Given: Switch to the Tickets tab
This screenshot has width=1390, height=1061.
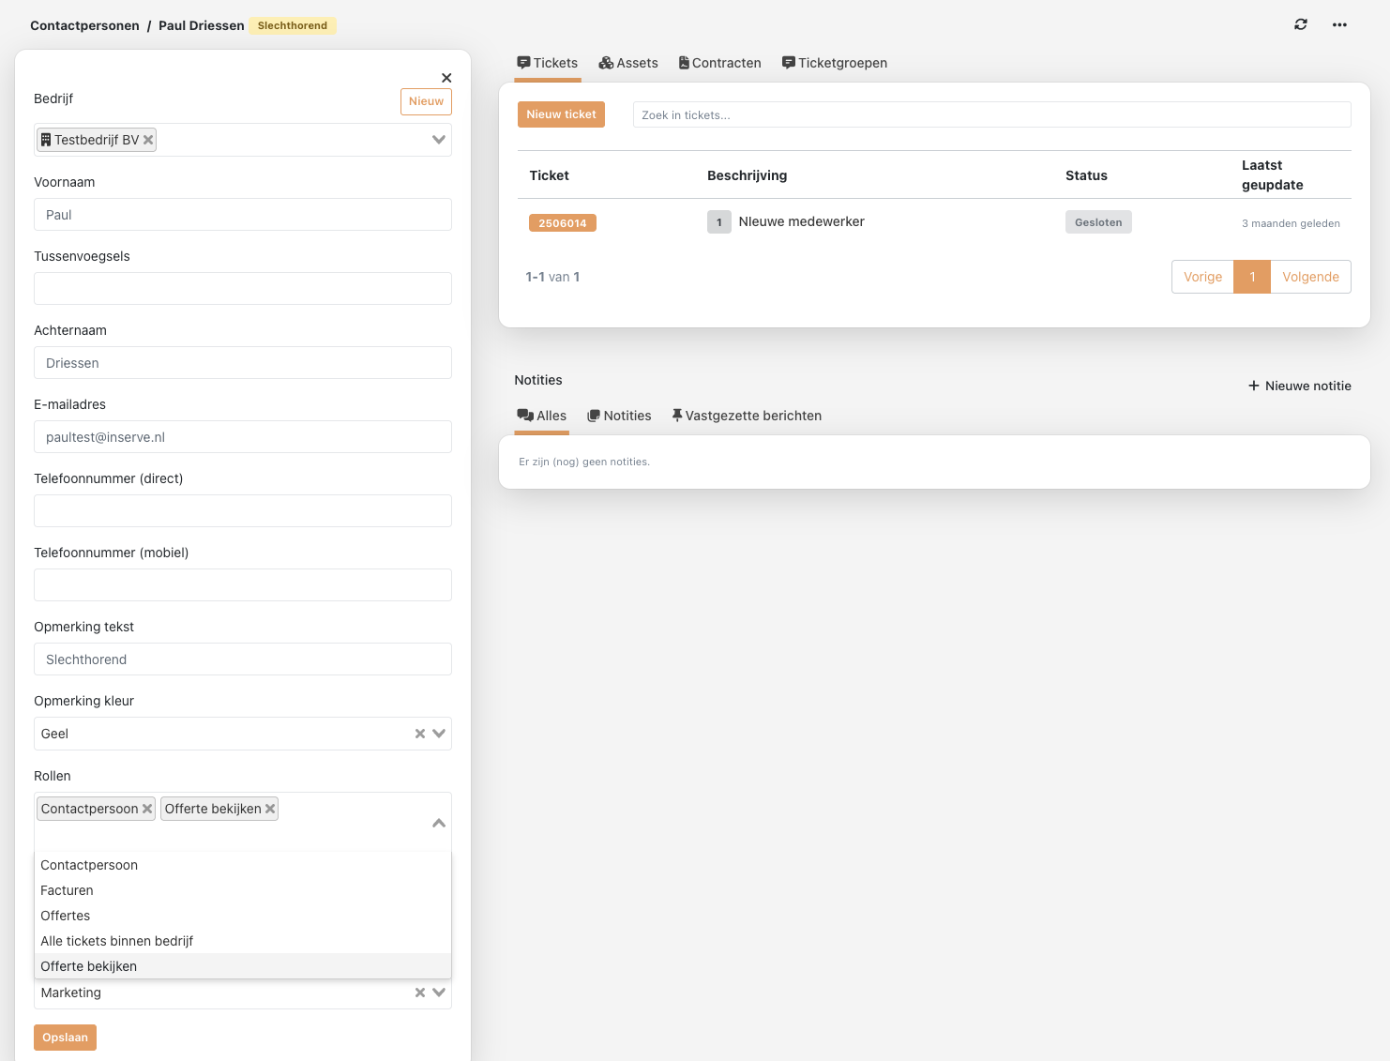Looking at the screenshot, I should tap(548, 63).
